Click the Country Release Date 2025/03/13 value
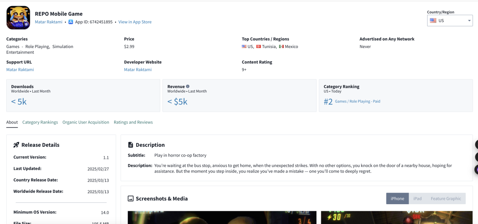The height and width of the screenshot is (224, 478). pyautogui.click(x=98, y=181)
